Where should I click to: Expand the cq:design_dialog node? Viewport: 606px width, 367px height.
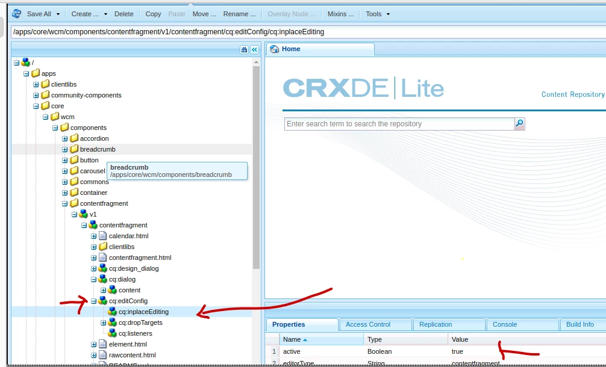coord(94,268)
